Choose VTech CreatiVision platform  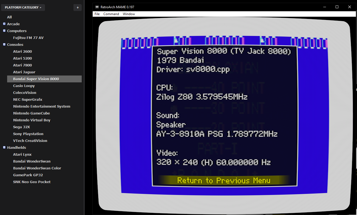pyautogui.click(x=30, y=141)
